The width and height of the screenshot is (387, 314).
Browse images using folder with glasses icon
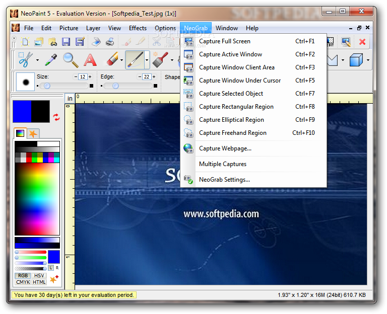coord(53,42)
